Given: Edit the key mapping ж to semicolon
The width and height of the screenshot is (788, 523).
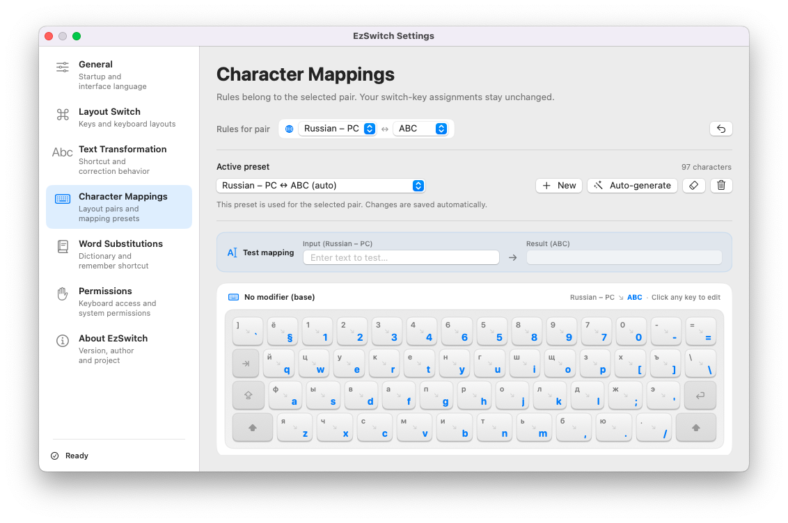Looking at the screenshot, I should point(625,396).
